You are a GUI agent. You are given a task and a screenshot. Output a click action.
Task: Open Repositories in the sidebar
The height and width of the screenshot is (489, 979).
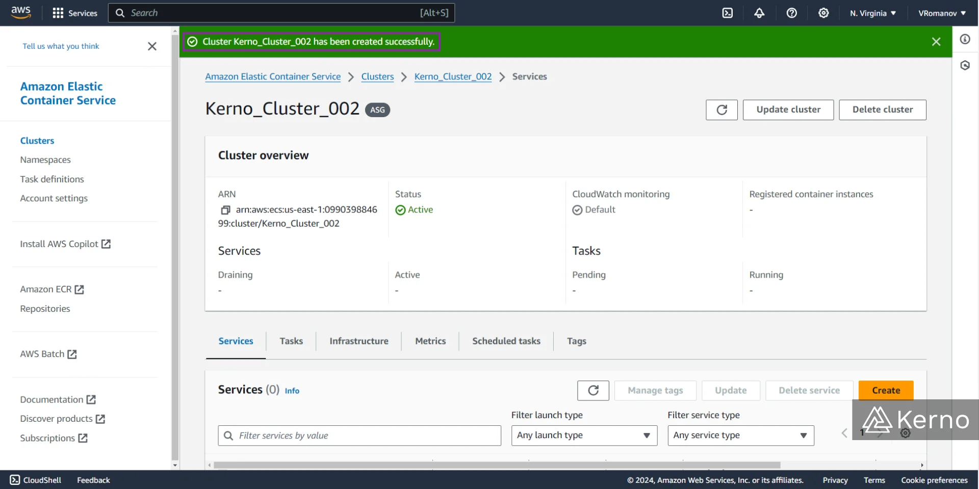(45, 309)
